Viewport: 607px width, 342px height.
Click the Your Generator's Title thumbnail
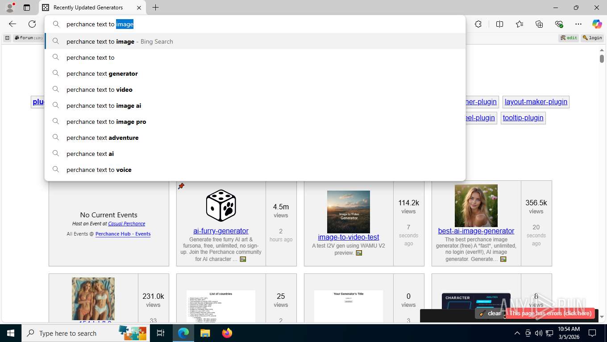[x=349, y=306]
